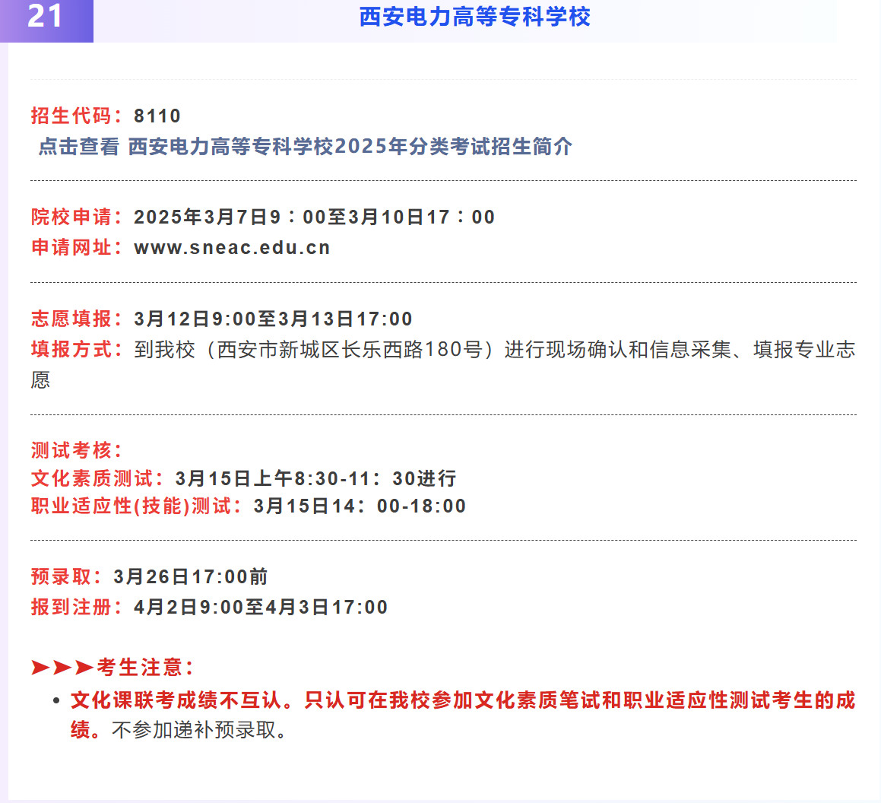Select the admission code 8110
Viewport: 881px width, 803px height.
coord(157,115)
